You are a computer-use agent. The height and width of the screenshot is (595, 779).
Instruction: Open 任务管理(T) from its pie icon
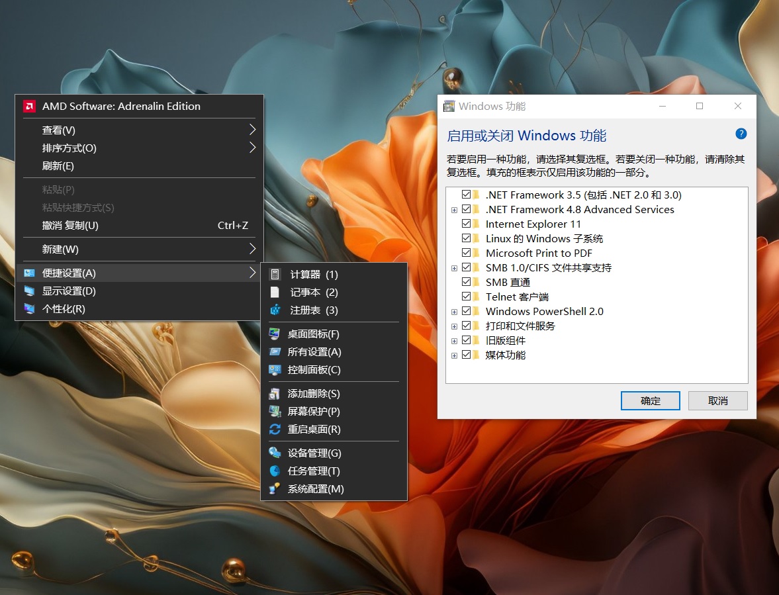pyautogui.click(x=274, y=471)
